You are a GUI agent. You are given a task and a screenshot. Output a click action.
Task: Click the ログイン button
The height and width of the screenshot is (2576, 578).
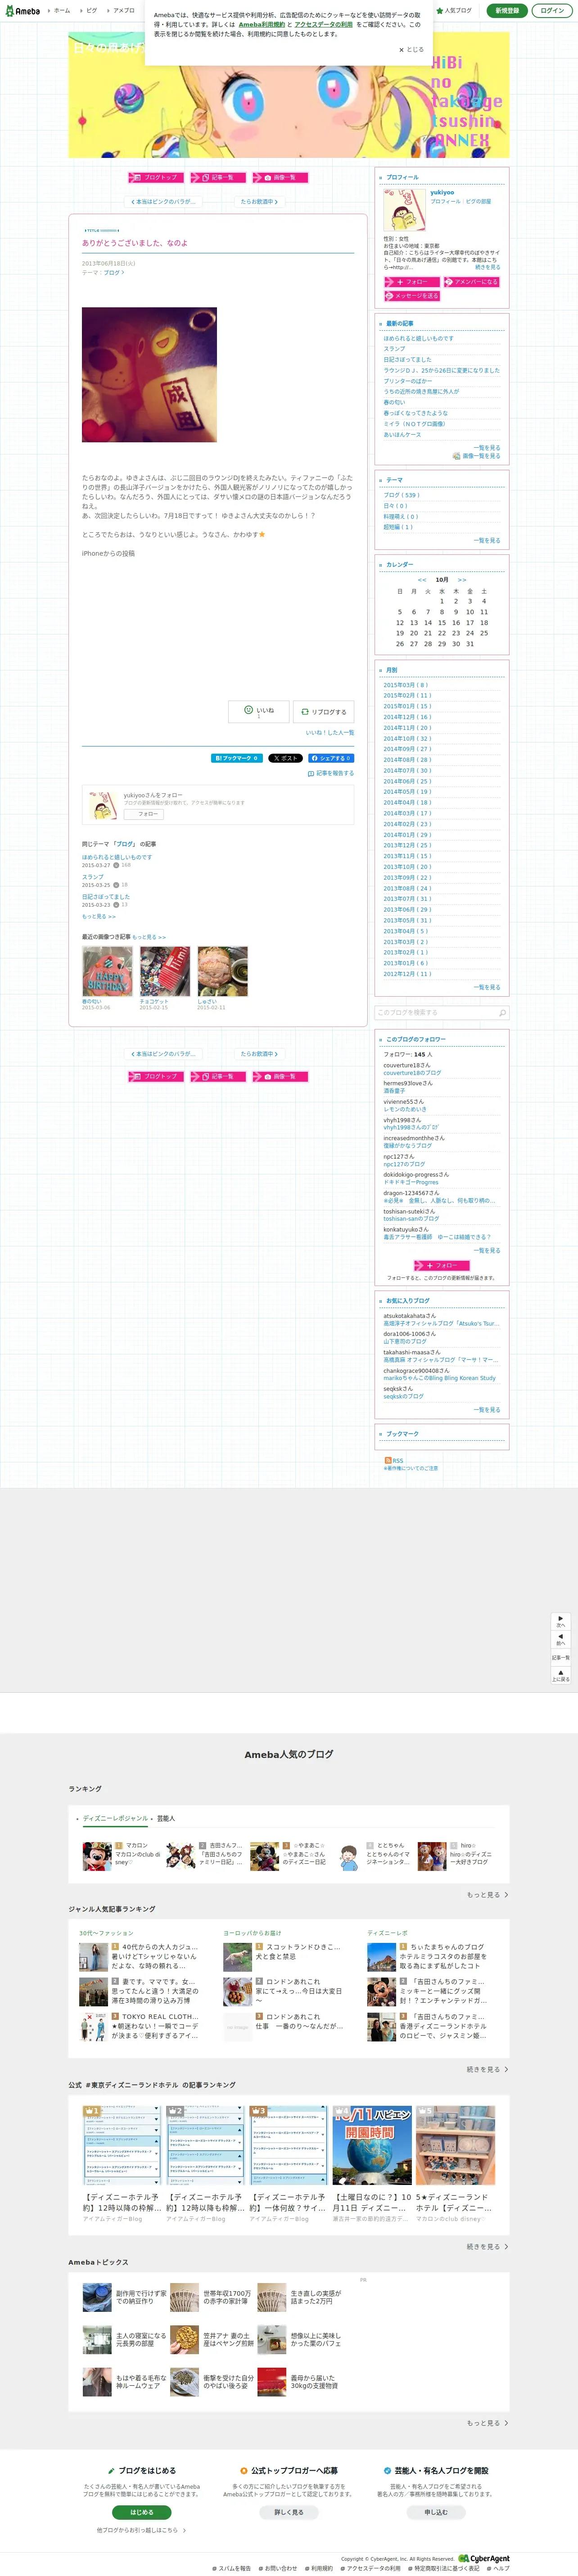coord(552,11)
